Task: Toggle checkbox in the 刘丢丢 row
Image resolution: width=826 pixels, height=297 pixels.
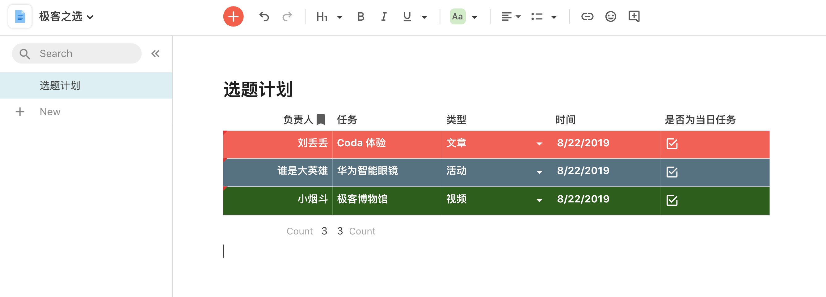Action: click(672, 144)
